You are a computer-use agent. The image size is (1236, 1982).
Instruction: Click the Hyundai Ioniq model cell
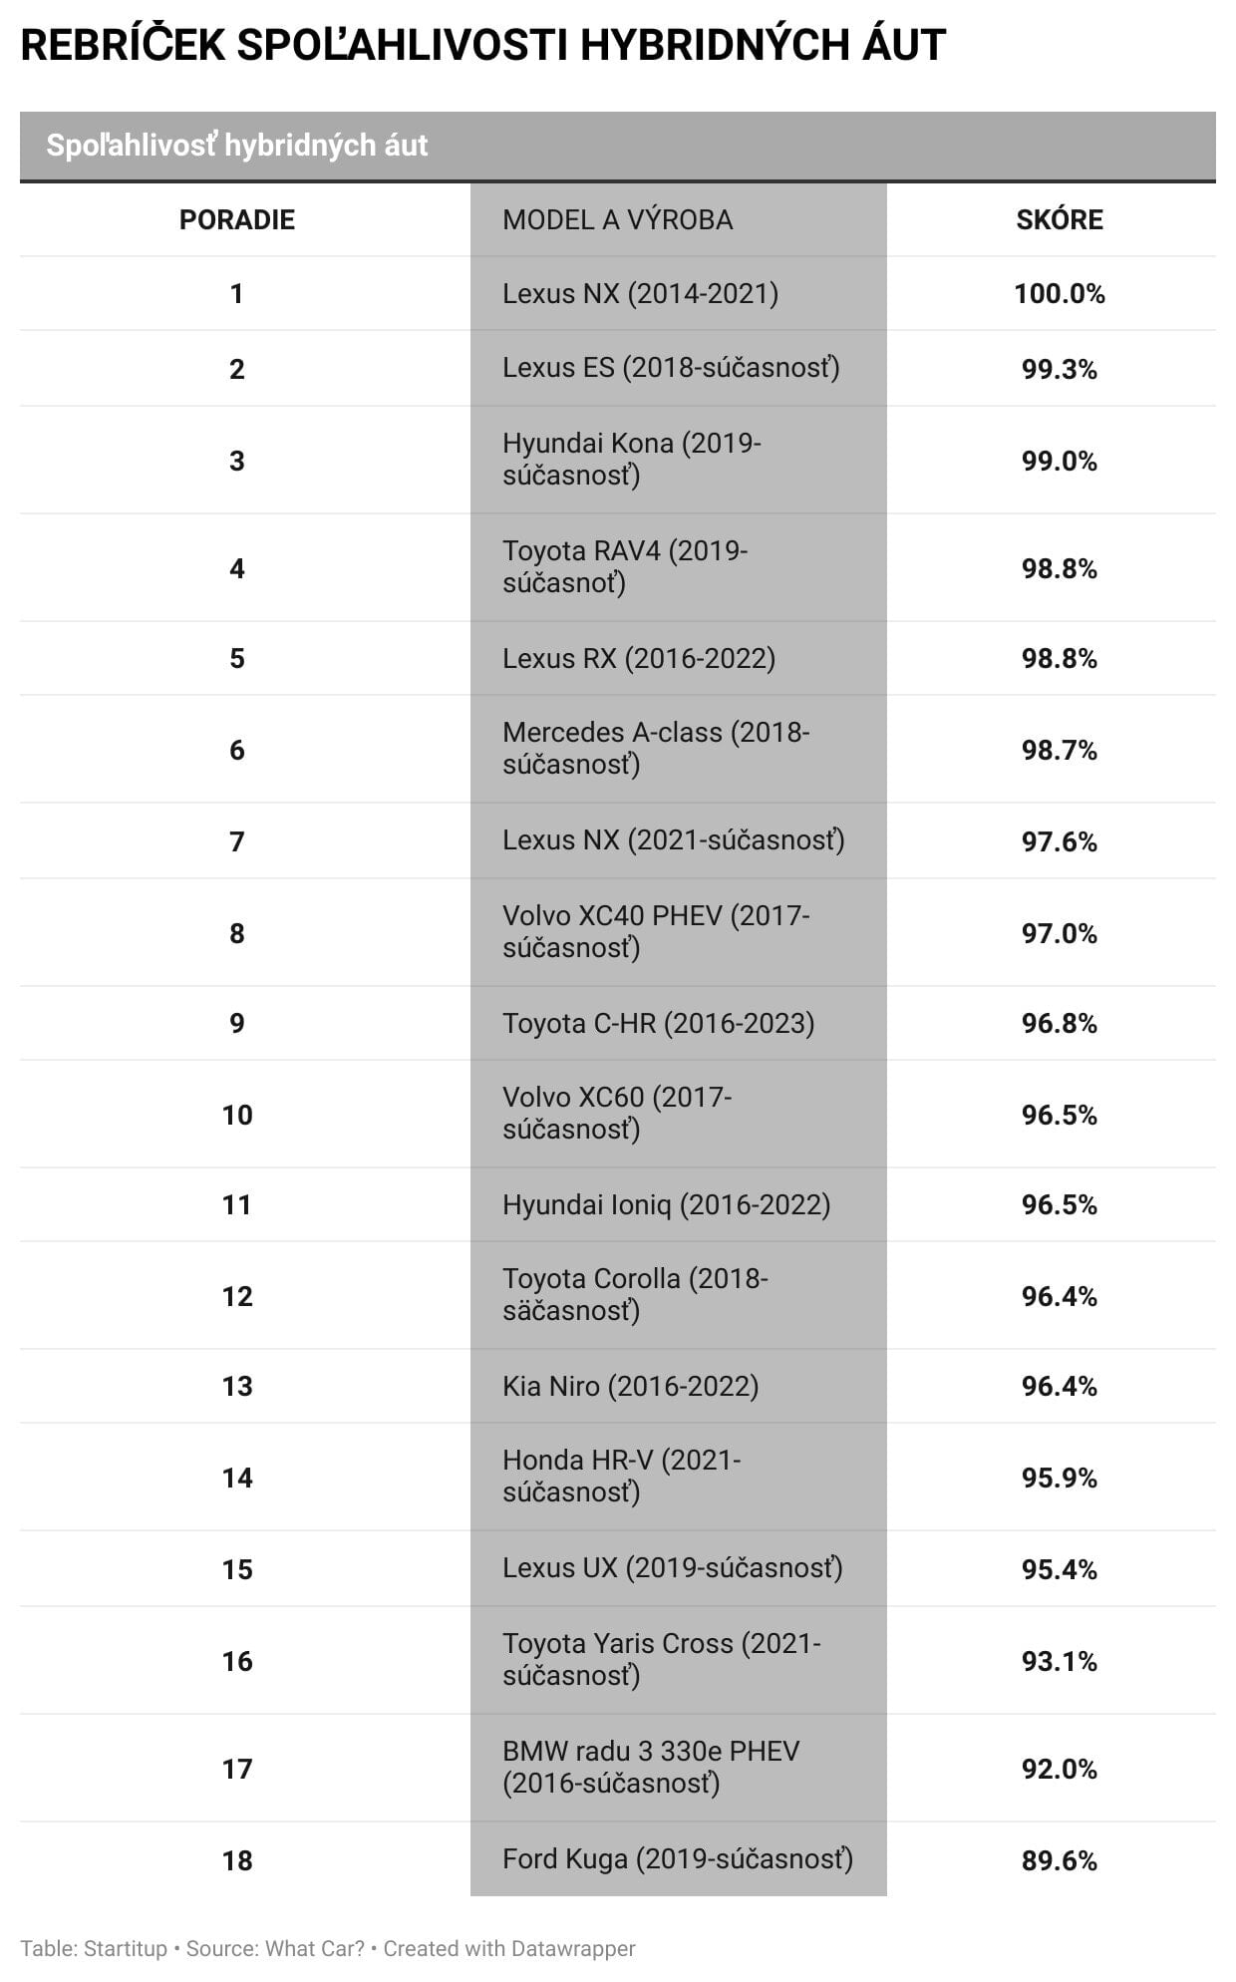[666, 1204]
